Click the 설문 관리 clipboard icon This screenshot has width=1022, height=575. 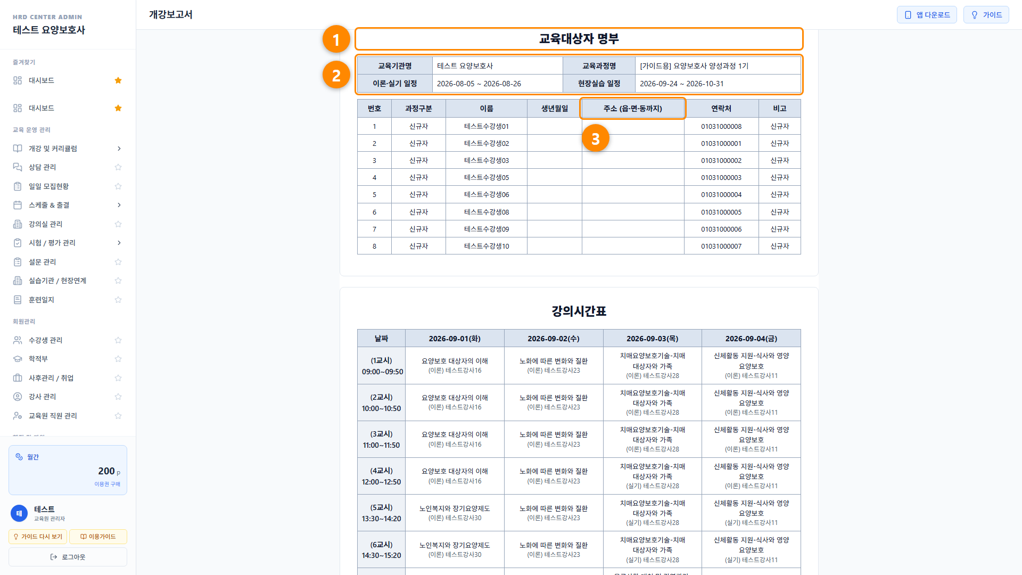(x=18, y=262)
